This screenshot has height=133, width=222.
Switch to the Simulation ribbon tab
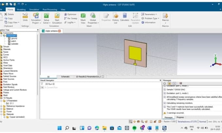pos(34,9)
